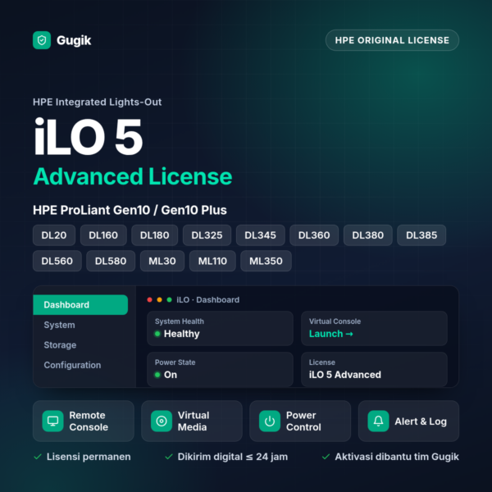Click the System Health card

[x=220, y=328]
